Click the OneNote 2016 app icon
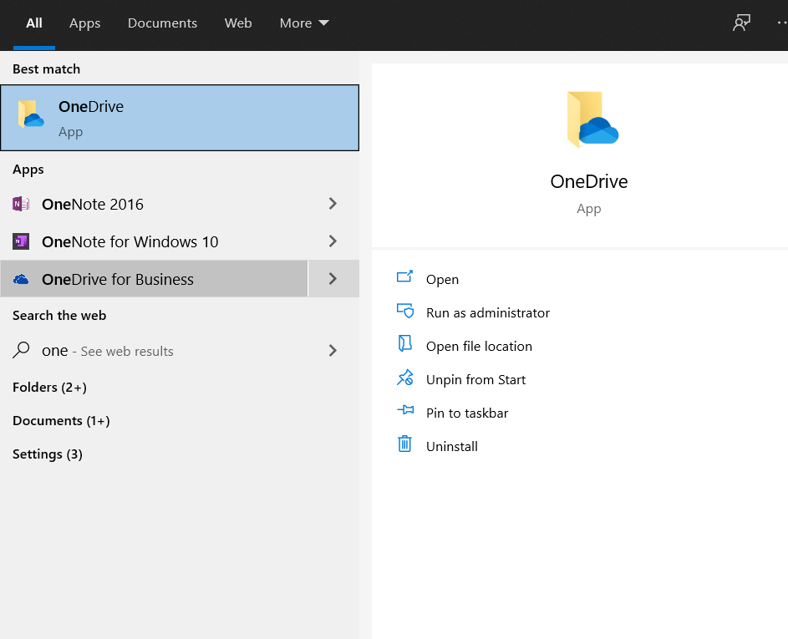 click(x=21, y=204)
